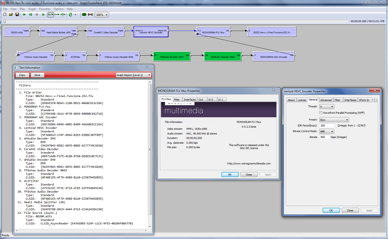The image size is (388, 239).
Task: Click the left tab-scroll arrow in HEVC Properties
Action: (372, 100)
